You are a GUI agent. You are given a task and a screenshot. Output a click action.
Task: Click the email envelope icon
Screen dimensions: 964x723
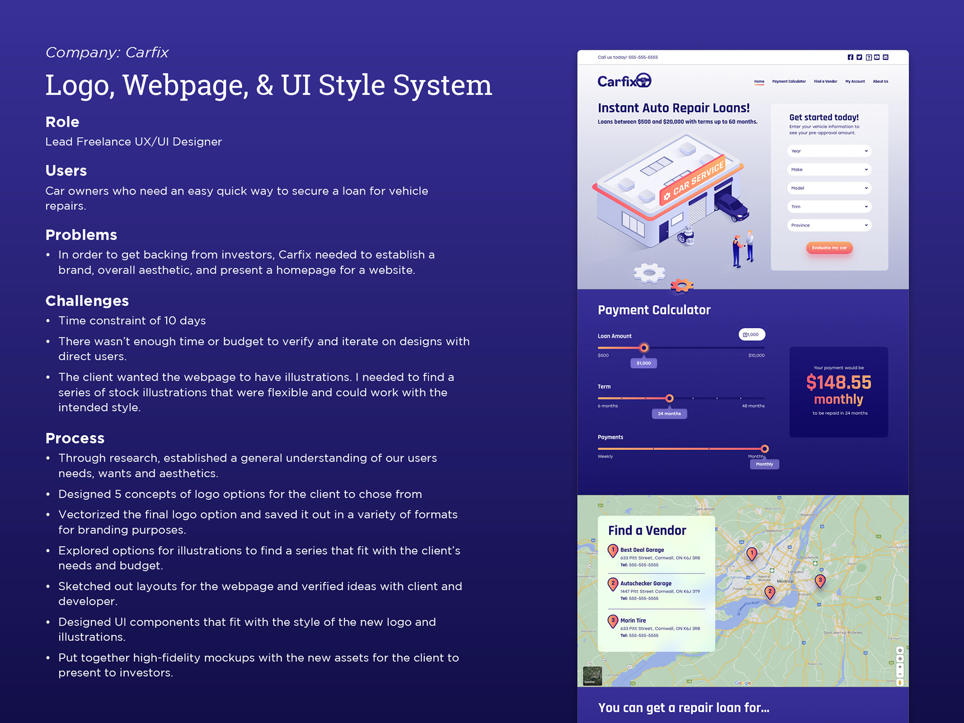(886, 57)
